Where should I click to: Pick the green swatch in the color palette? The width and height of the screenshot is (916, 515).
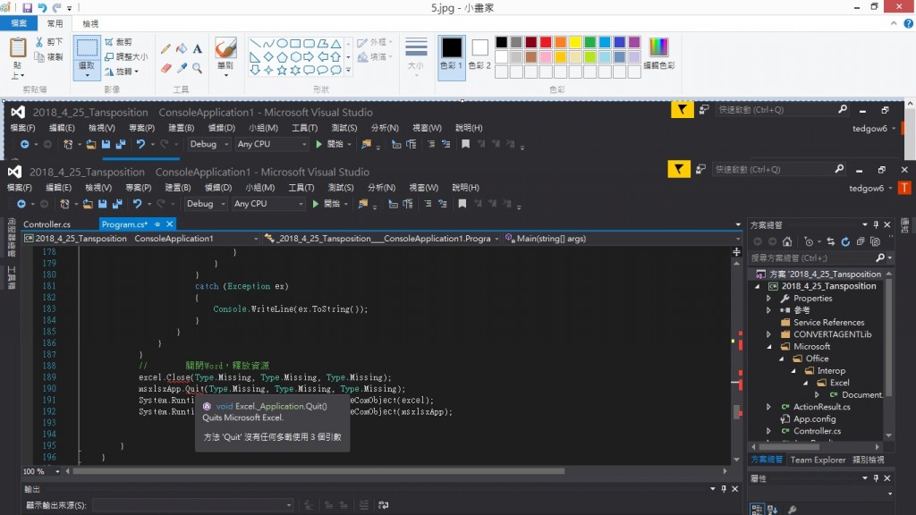point(590,42)
